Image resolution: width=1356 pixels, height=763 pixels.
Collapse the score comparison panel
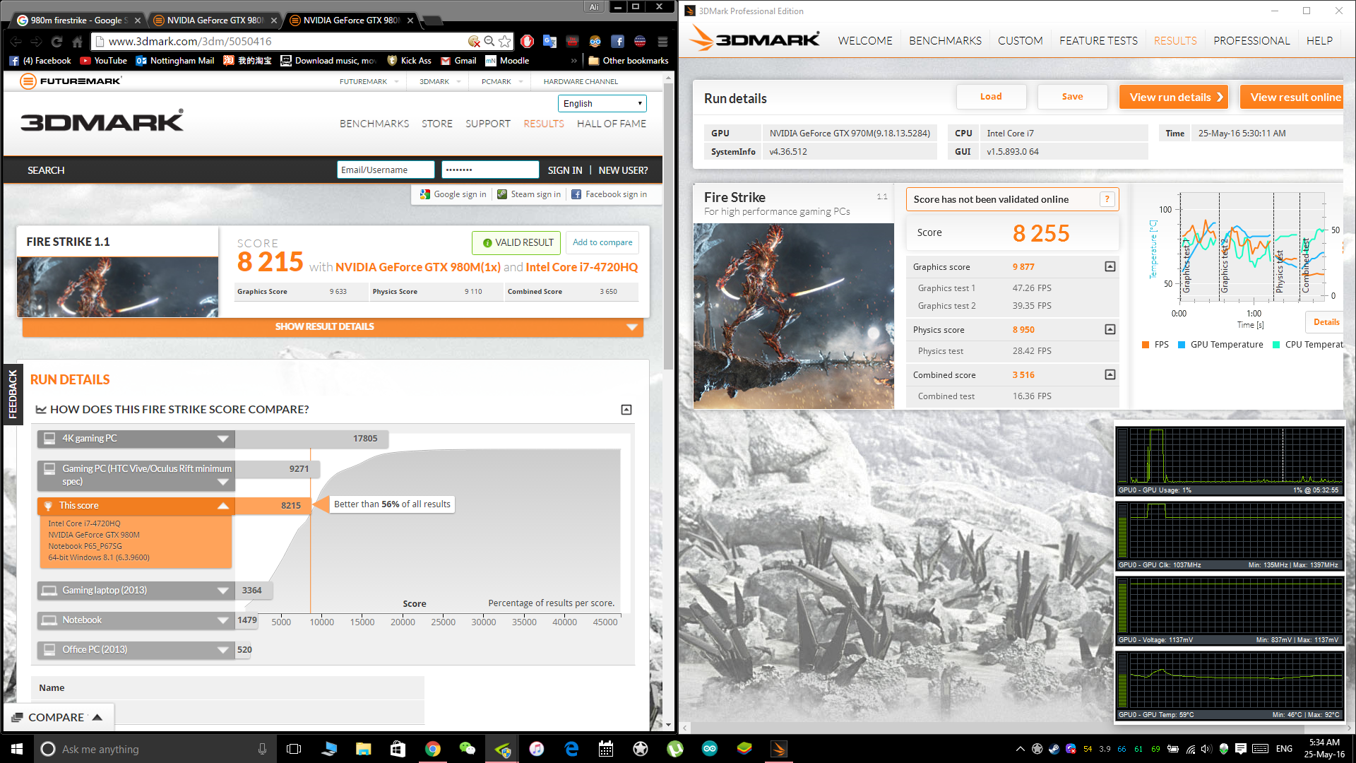tap(626, 410)
